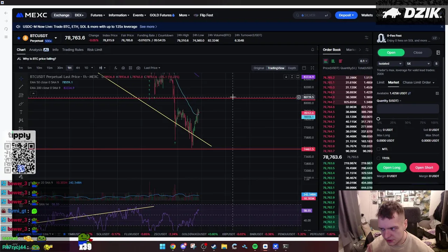This screenshot has height=252, width=448.
Task: Select the 4H timeframe
Action: point(78,68)
